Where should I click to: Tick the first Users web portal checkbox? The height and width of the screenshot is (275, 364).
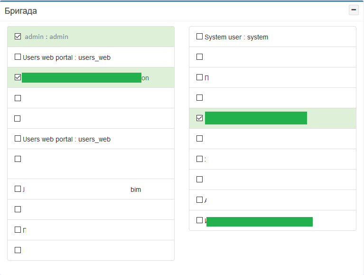point(18,57)
